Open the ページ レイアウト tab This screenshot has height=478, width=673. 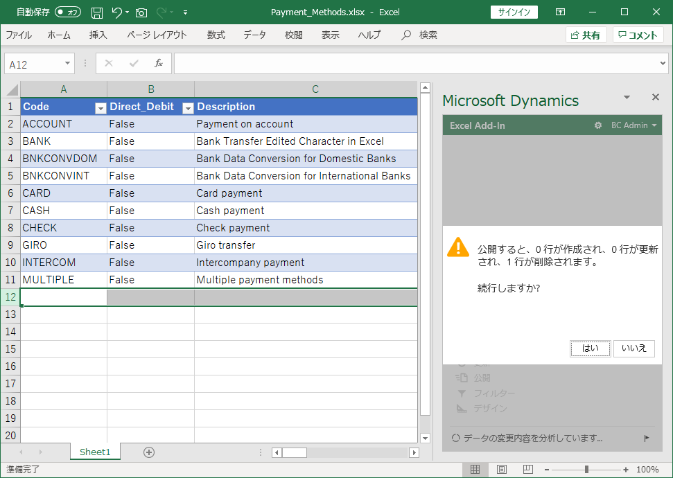click(157, 35)
